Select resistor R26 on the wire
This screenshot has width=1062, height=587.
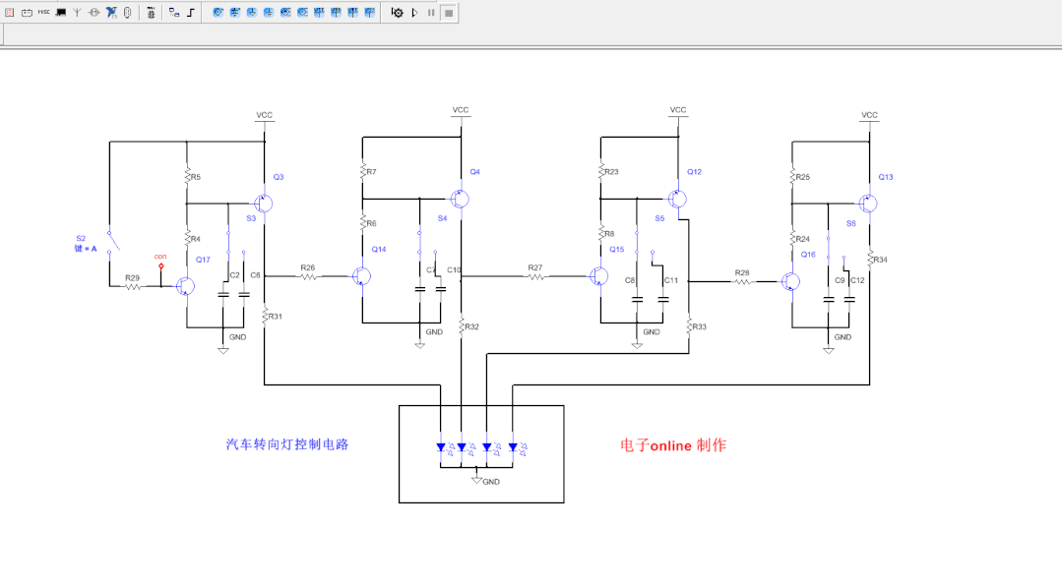click(x=308, y=276)
